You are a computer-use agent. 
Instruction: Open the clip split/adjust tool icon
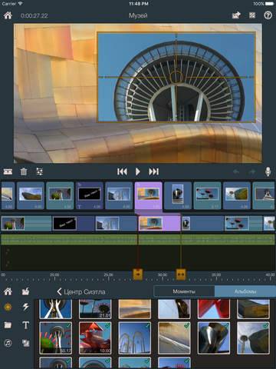[39, 171]
